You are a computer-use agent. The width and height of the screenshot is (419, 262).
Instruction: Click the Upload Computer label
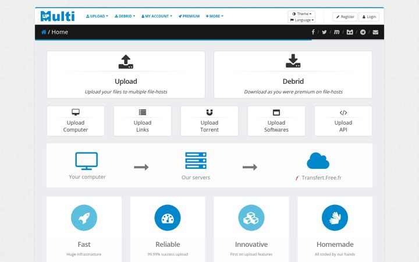tap(76, 126)
